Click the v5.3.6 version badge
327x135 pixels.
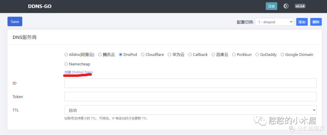[300, 6]
